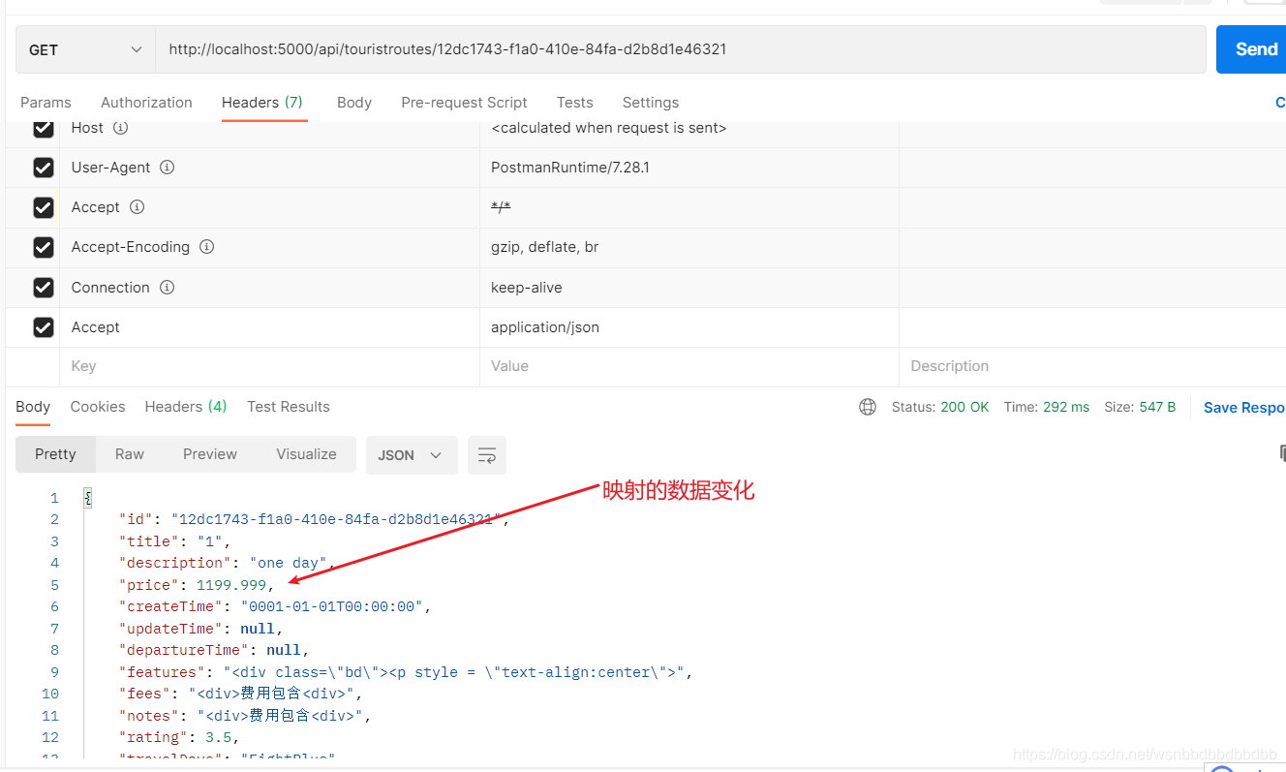Viewport: 1286px width, 772px height.
Task: Switch to Visualize view mode
Action: (x=306, y=454)
